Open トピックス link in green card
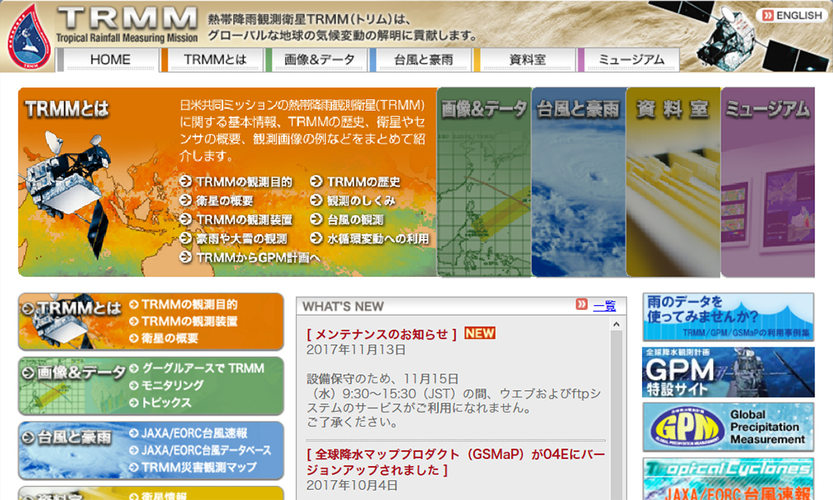Screen dimensions: 833x500 click(x=167, y=402)
